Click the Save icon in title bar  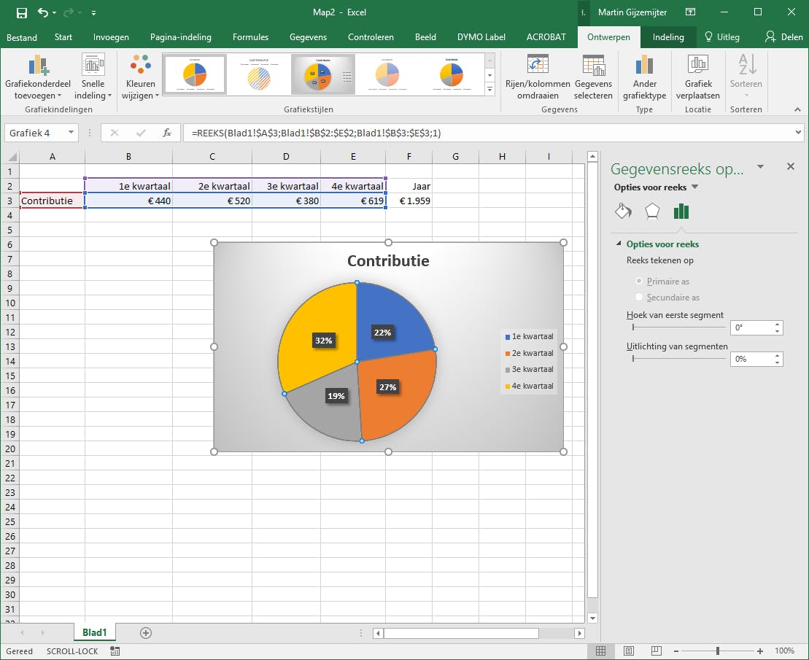[x=21, y=12]
